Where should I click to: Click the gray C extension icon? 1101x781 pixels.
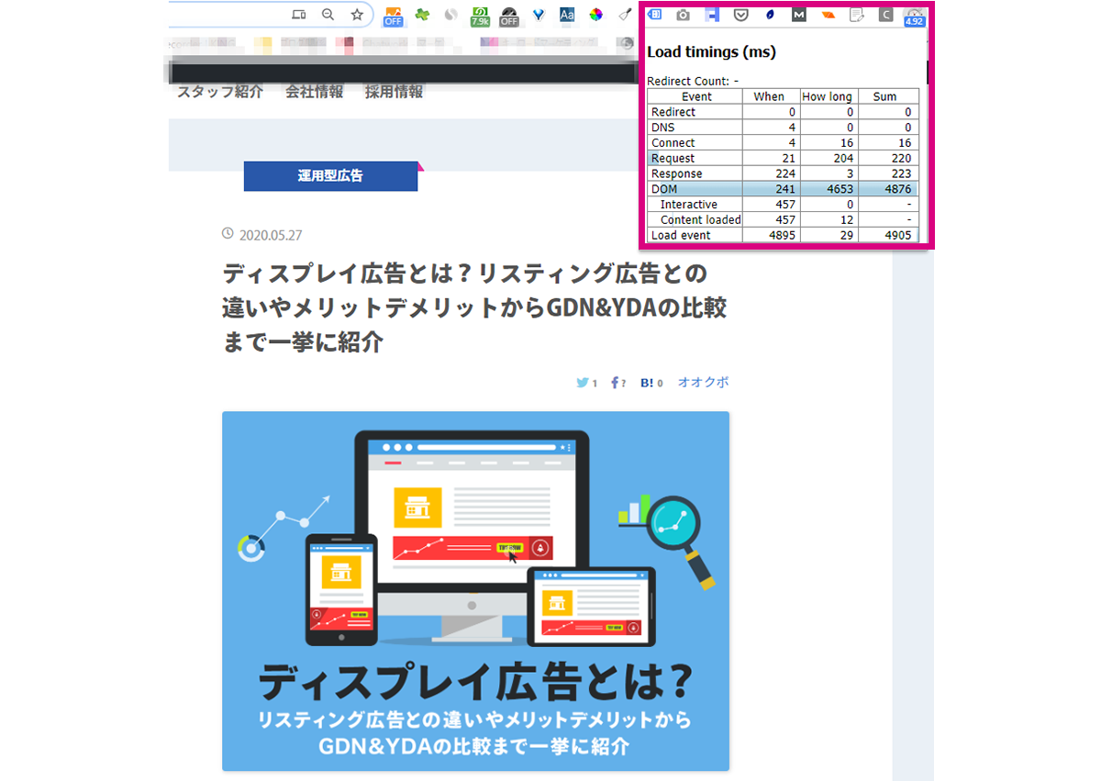pyautogui.click(x=885, y=15)
